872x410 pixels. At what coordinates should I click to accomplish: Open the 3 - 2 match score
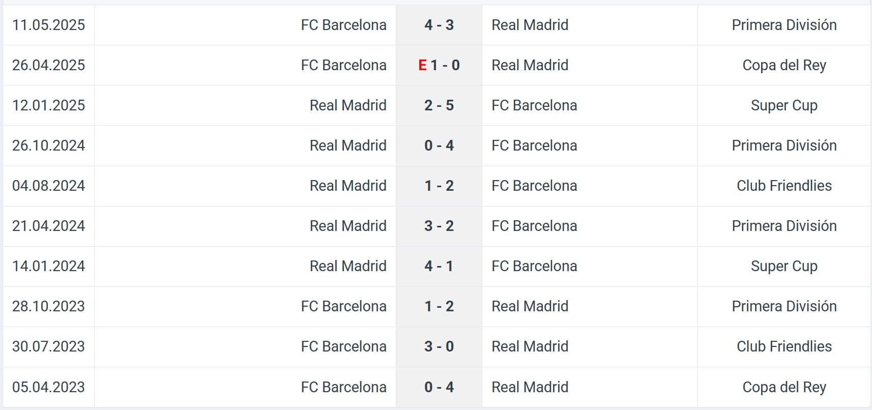pos(439,226)
